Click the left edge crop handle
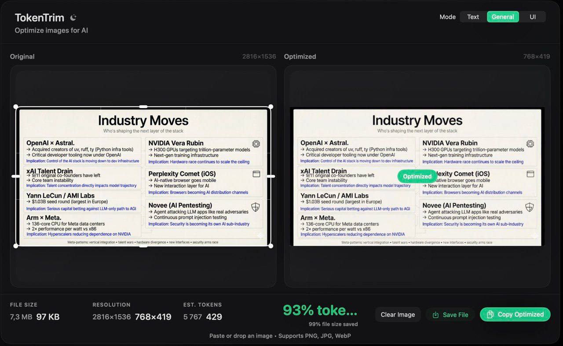 (16, 176)
